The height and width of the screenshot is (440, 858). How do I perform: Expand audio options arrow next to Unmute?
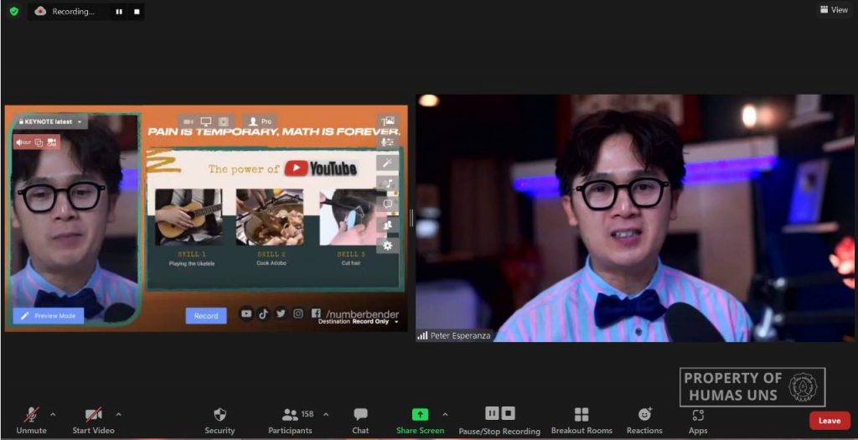tap(53, 414)
